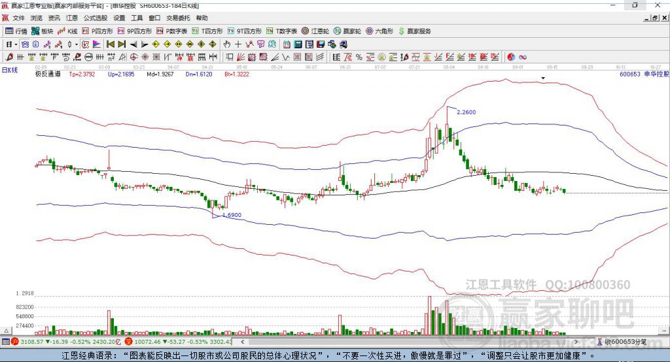The image size is (670, 362).
Task: Click the 1.6900 low price label
Action: 232,215
